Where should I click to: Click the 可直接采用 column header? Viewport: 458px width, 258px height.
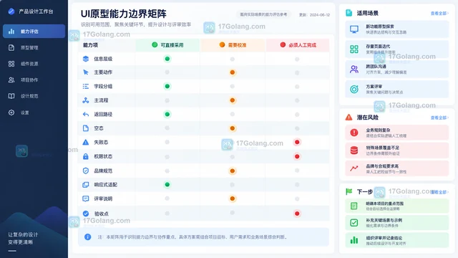click(x=167, y=45)
